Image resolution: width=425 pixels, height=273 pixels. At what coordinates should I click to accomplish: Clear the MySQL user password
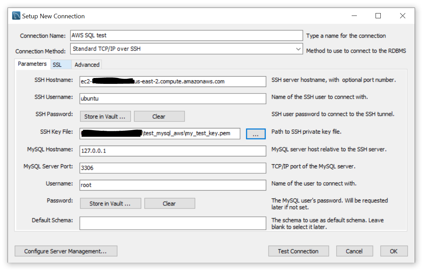point(169,203)
